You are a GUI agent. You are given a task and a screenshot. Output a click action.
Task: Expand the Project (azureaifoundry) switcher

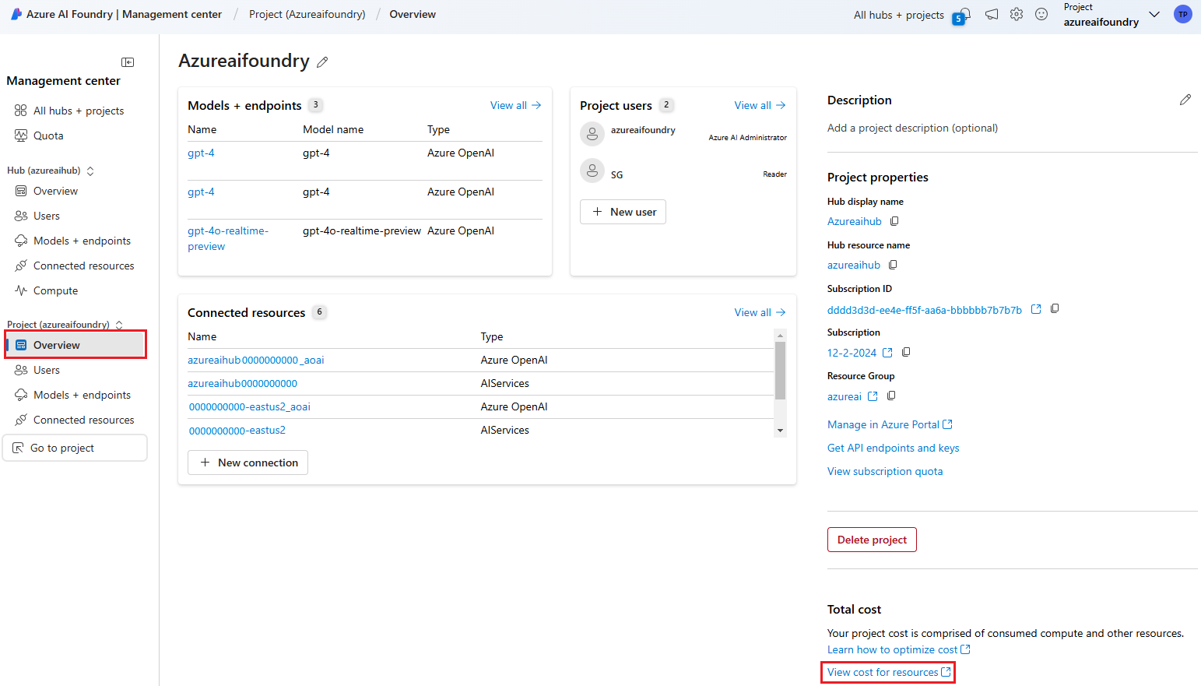click(119, 325)
